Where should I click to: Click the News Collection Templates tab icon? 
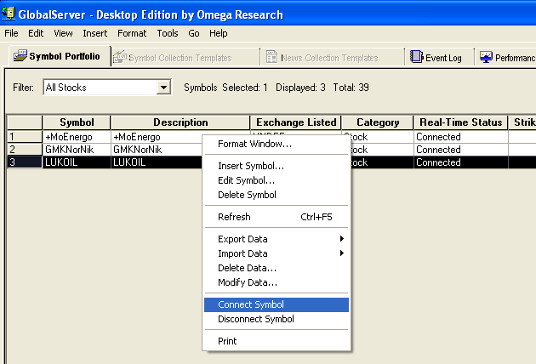click(271, 57)
